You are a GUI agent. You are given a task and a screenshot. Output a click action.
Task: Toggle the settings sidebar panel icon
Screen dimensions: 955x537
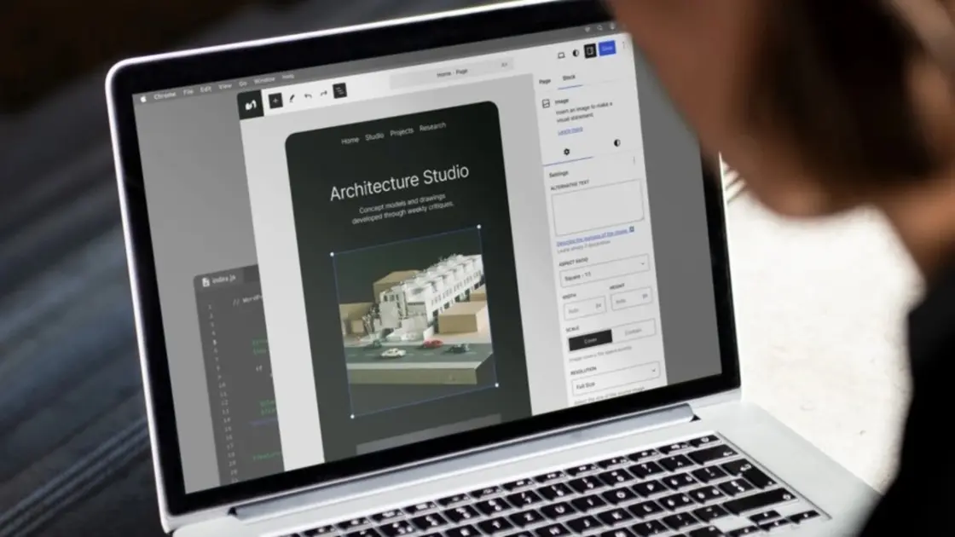tap(589, 51)
